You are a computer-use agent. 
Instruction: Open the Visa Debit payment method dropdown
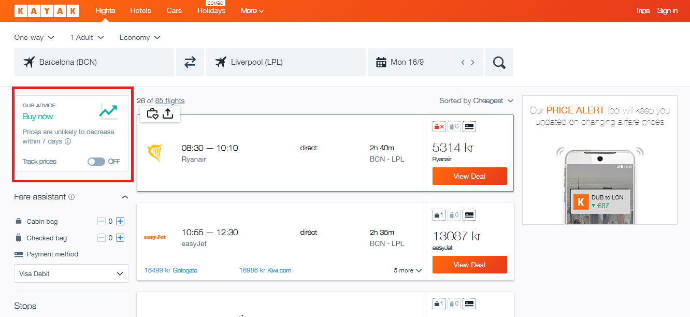[71, 273]
